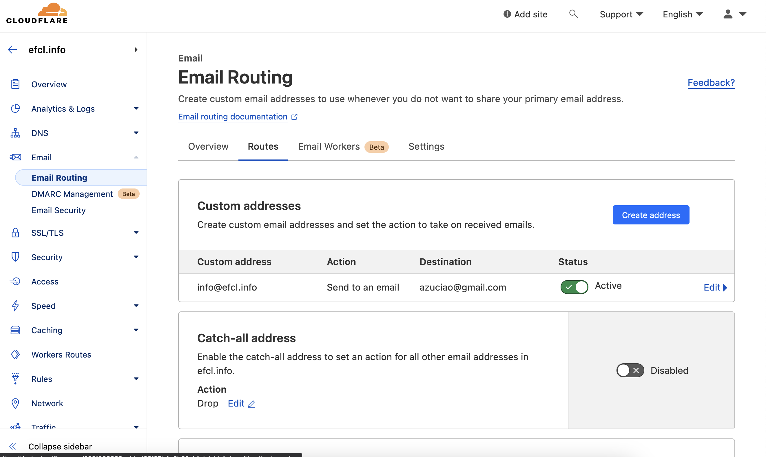This screenshot has height=457, width=766.
Task: Click the Cloudflare logo
Action: pyautogui.click(x=37, y=13)
